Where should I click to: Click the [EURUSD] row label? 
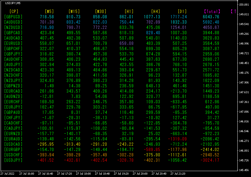tap(14, 43)
